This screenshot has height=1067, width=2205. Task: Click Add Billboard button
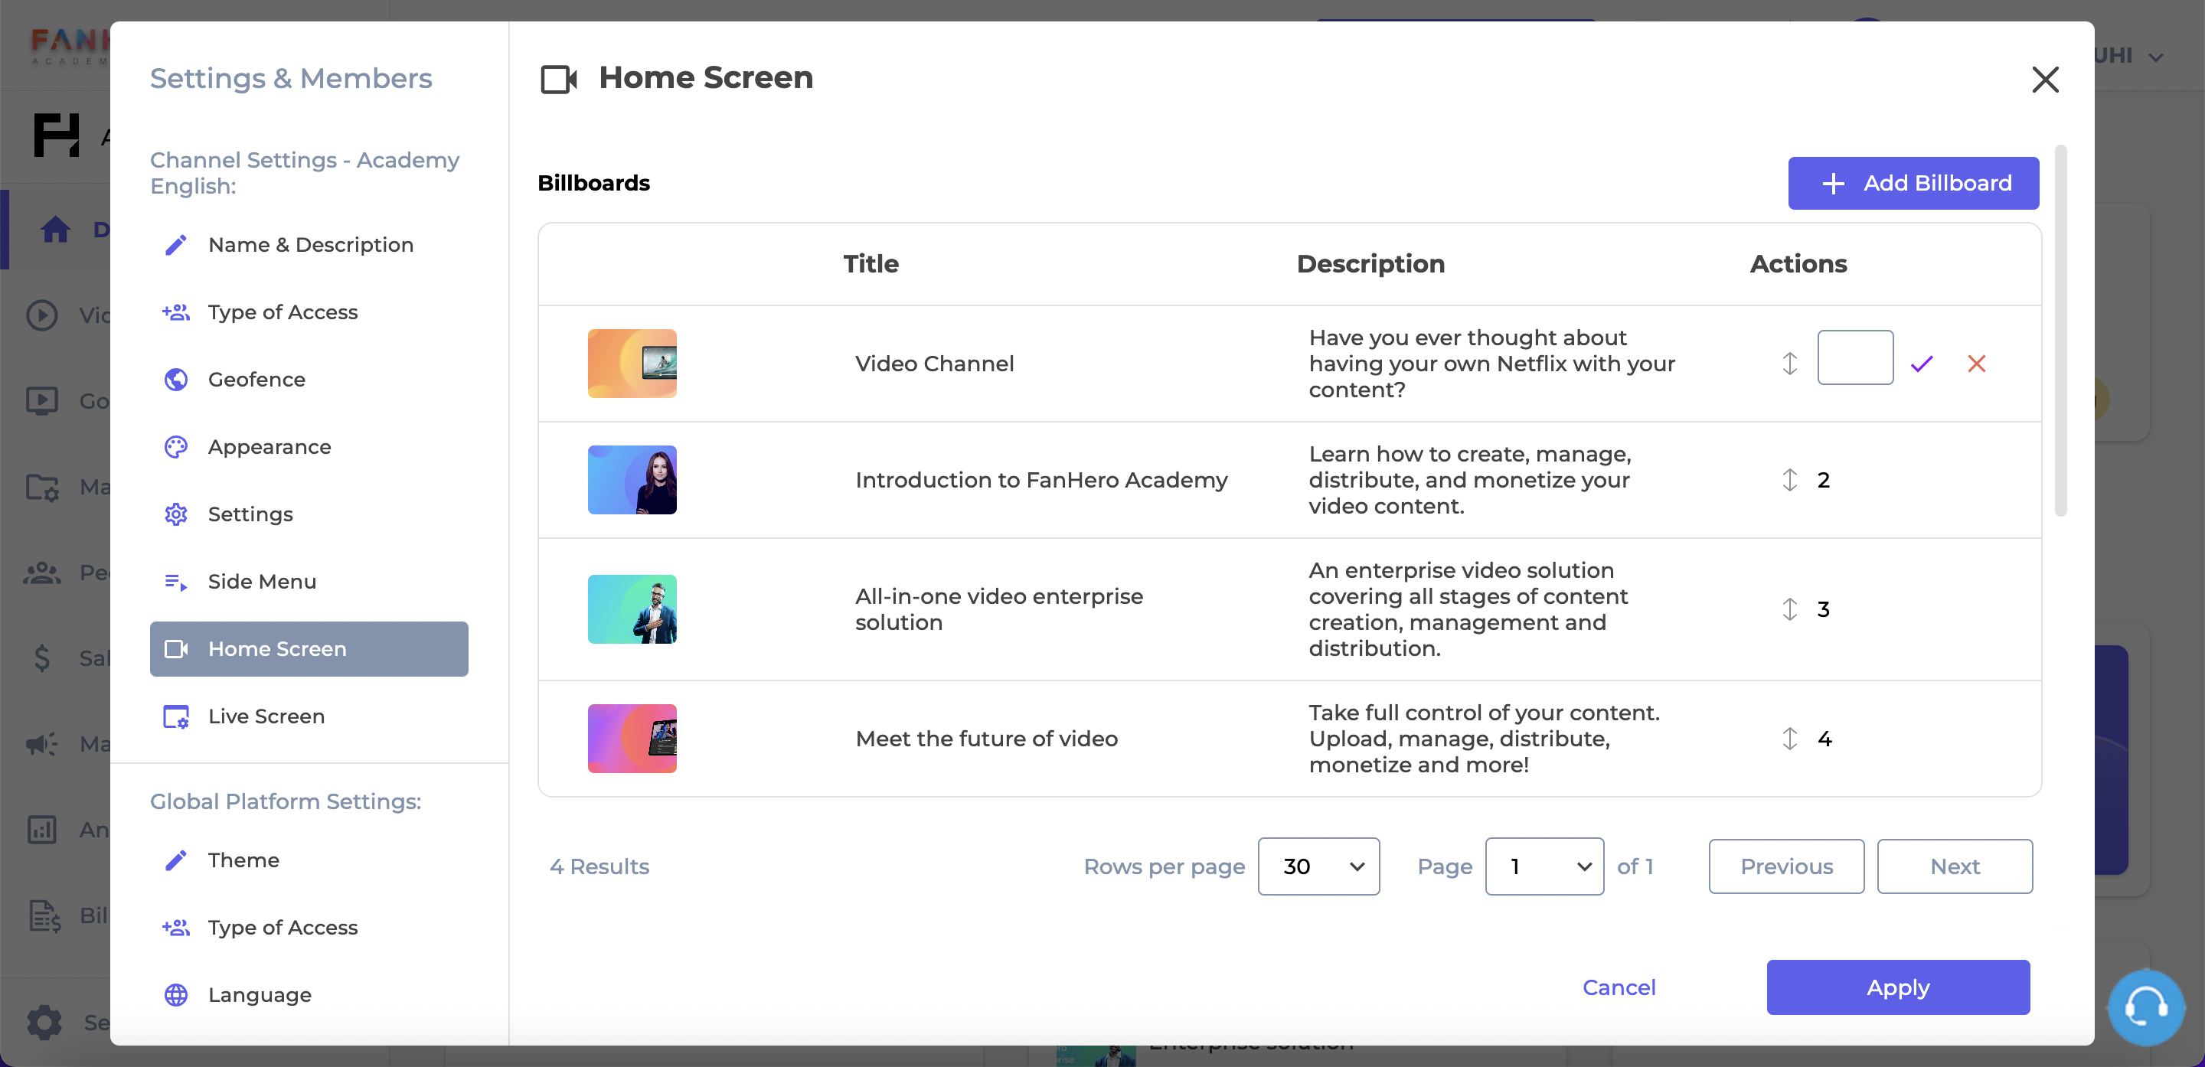click(x=1913, y=183)
